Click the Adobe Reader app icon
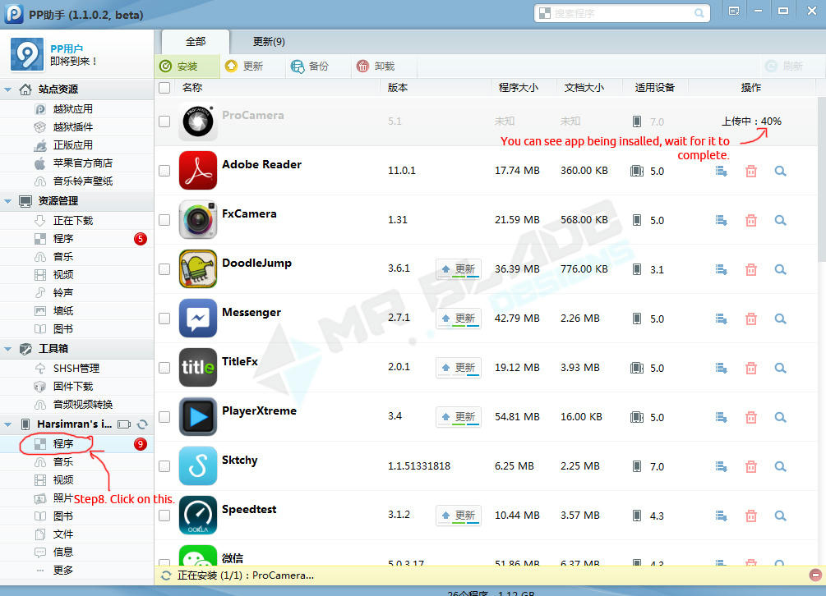826x596 pixels. tap(197, 171)
